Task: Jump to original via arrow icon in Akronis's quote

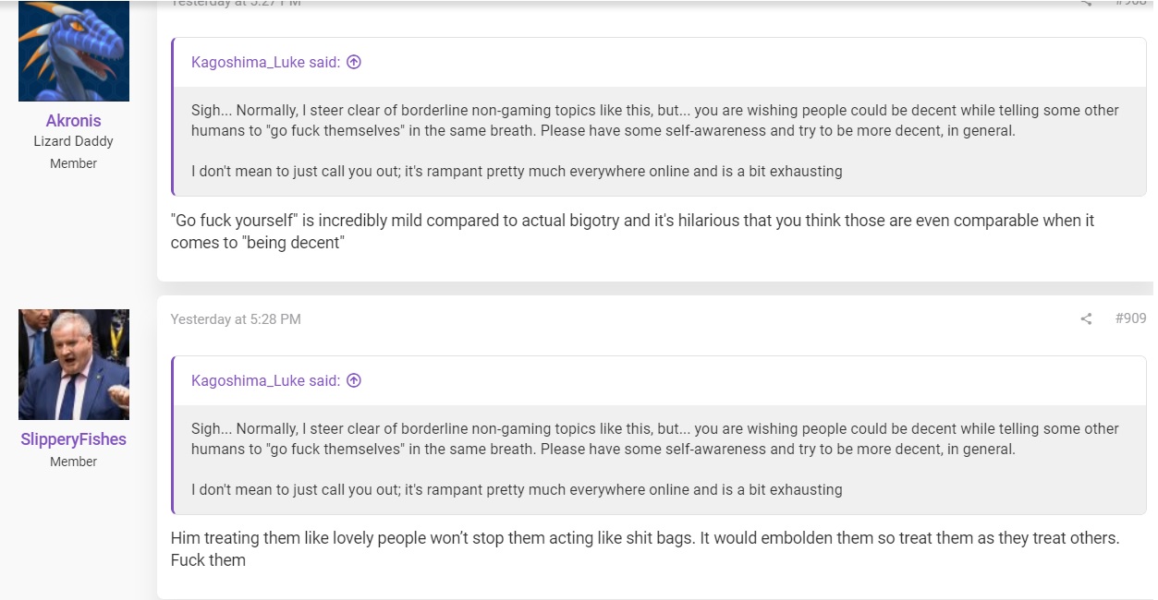Action: (353, 62)
